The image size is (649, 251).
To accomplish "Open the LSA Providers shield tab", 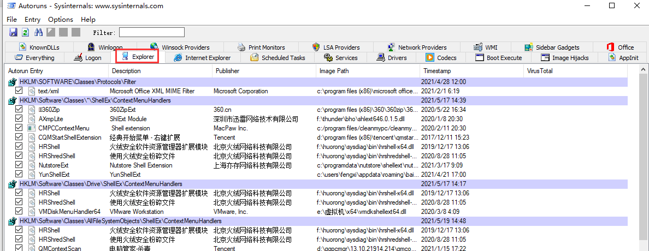I will pos(336,47).
